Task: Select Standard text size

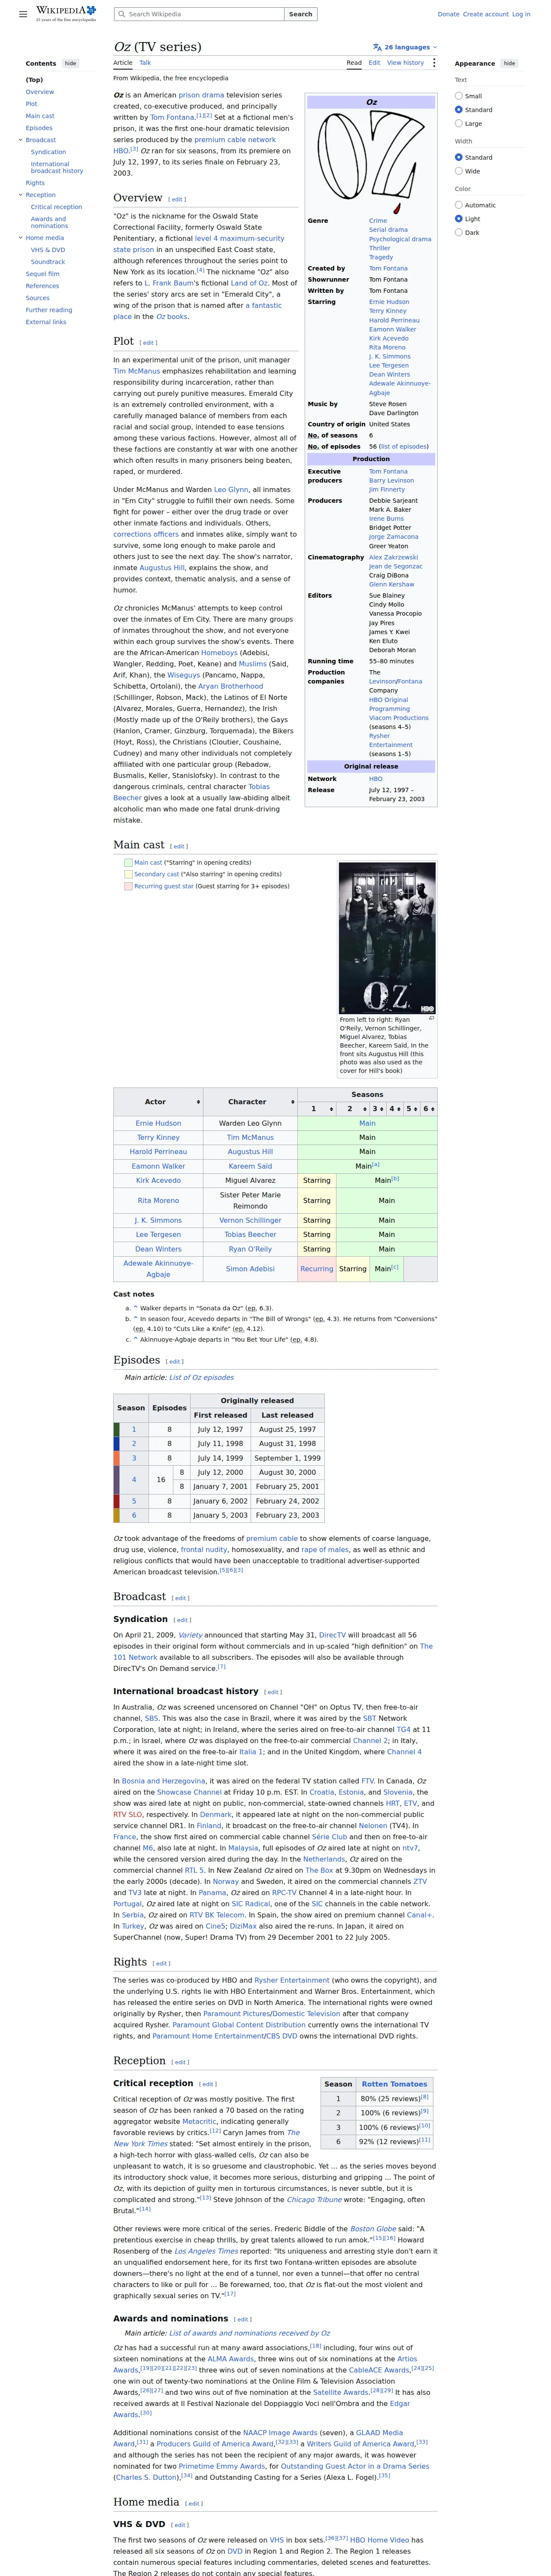Action: coord(459,110)
